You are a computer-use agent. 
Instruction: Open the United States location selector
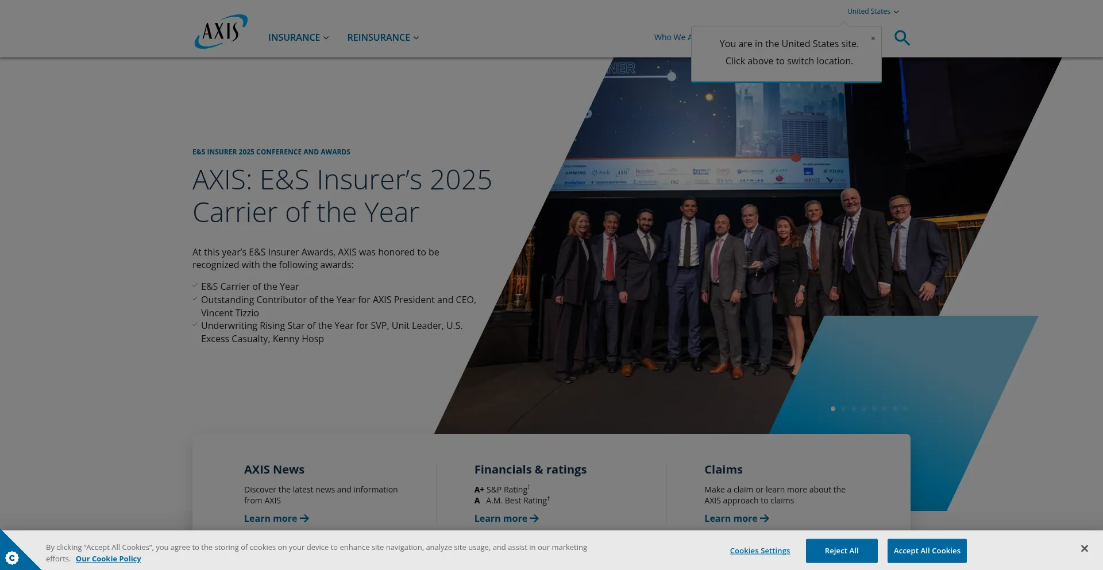click(x=873, y=11)
